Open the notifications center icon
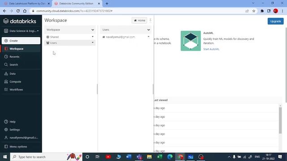The image size is (287, 161). [280, 157]
